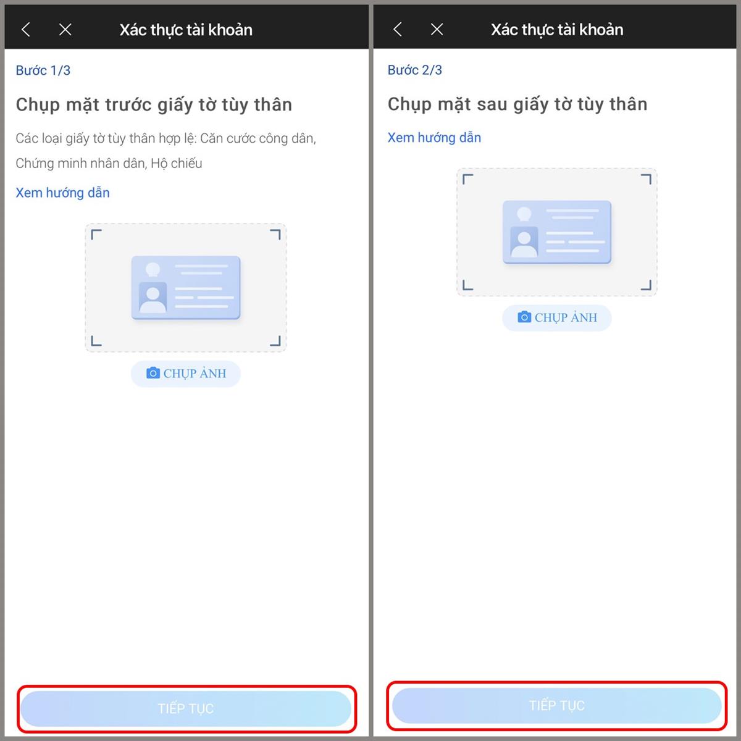Tap the 'CHỤP ẢNH' label on the step 2/3 screen
741x741 pixels.
tap(566, 318)
